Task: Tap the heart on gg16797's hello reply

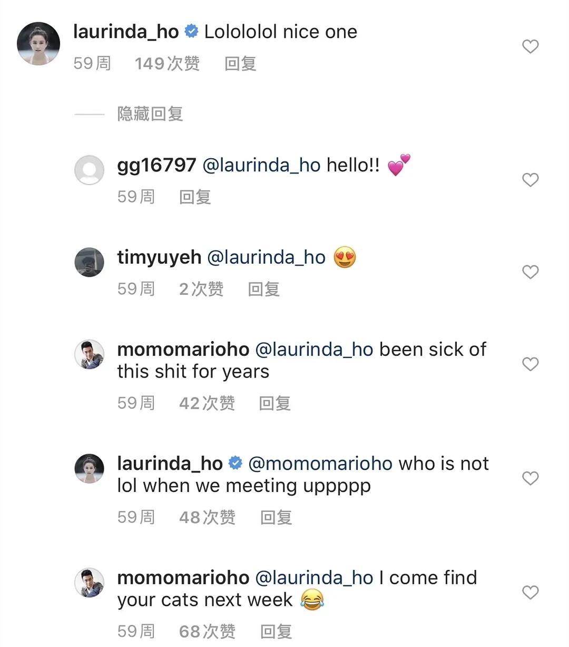Action: (x=530, y=180)
